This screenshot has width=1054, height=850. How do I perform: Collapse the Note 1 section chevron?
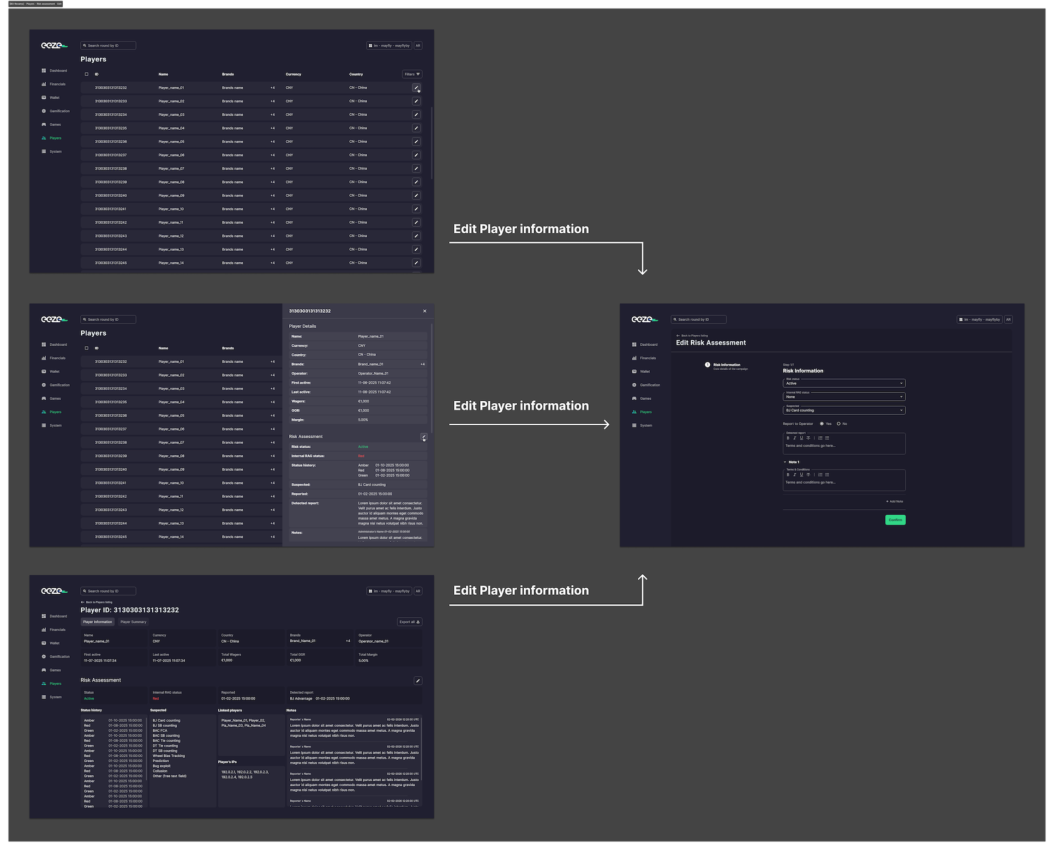click(x=785, y=462)
